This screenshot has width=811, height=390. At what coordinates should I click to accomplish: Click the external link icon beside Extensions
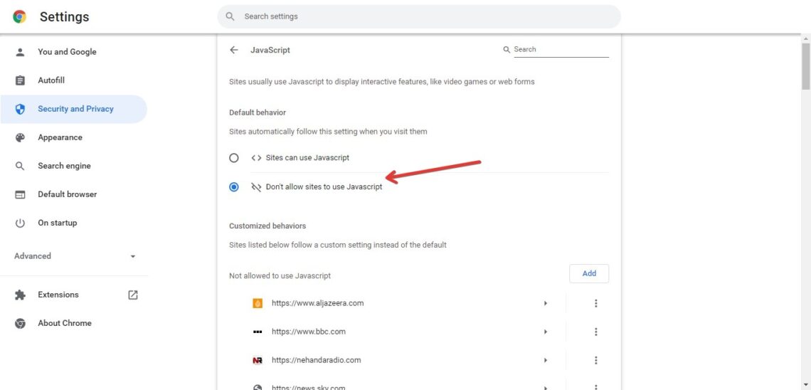tap(133, 295)
